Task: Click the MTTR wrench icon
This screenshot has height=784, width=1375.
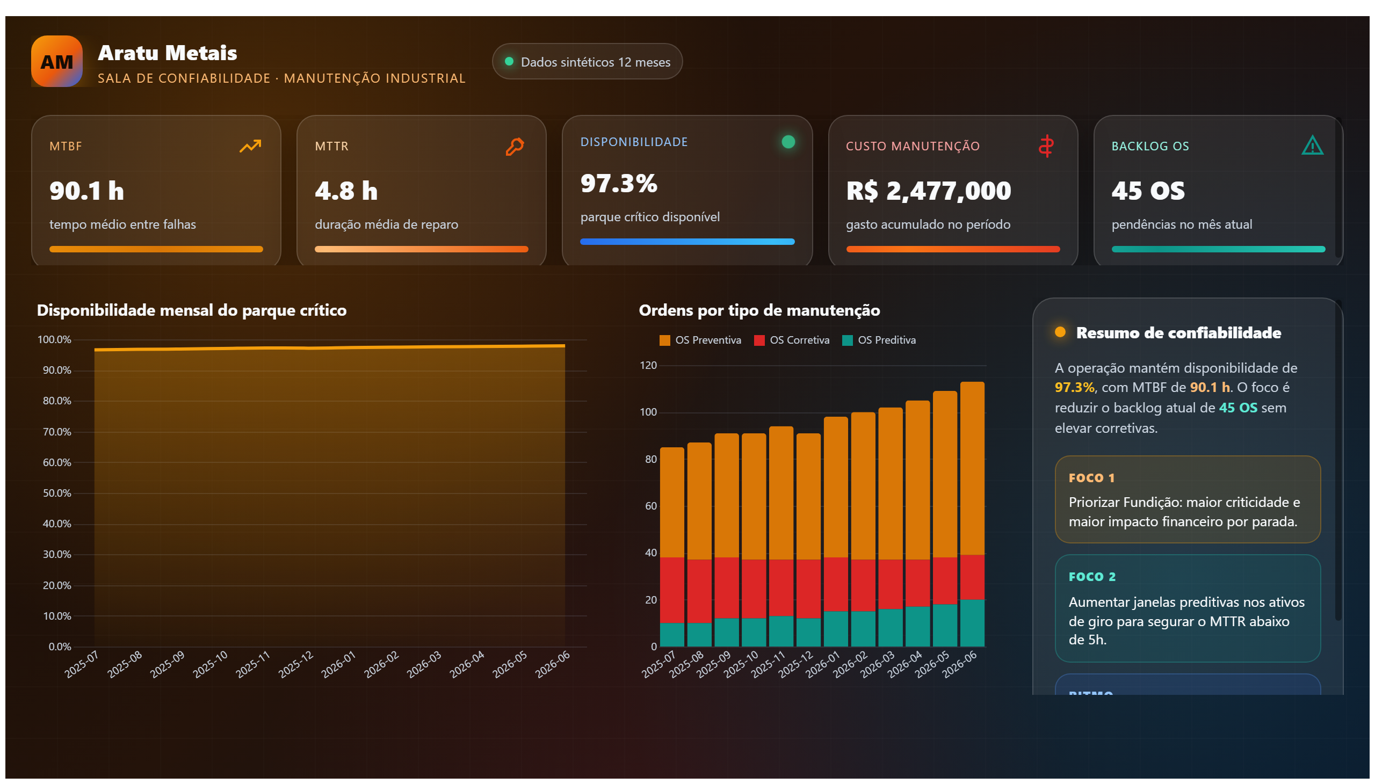Action: click(x=515, y=146)
